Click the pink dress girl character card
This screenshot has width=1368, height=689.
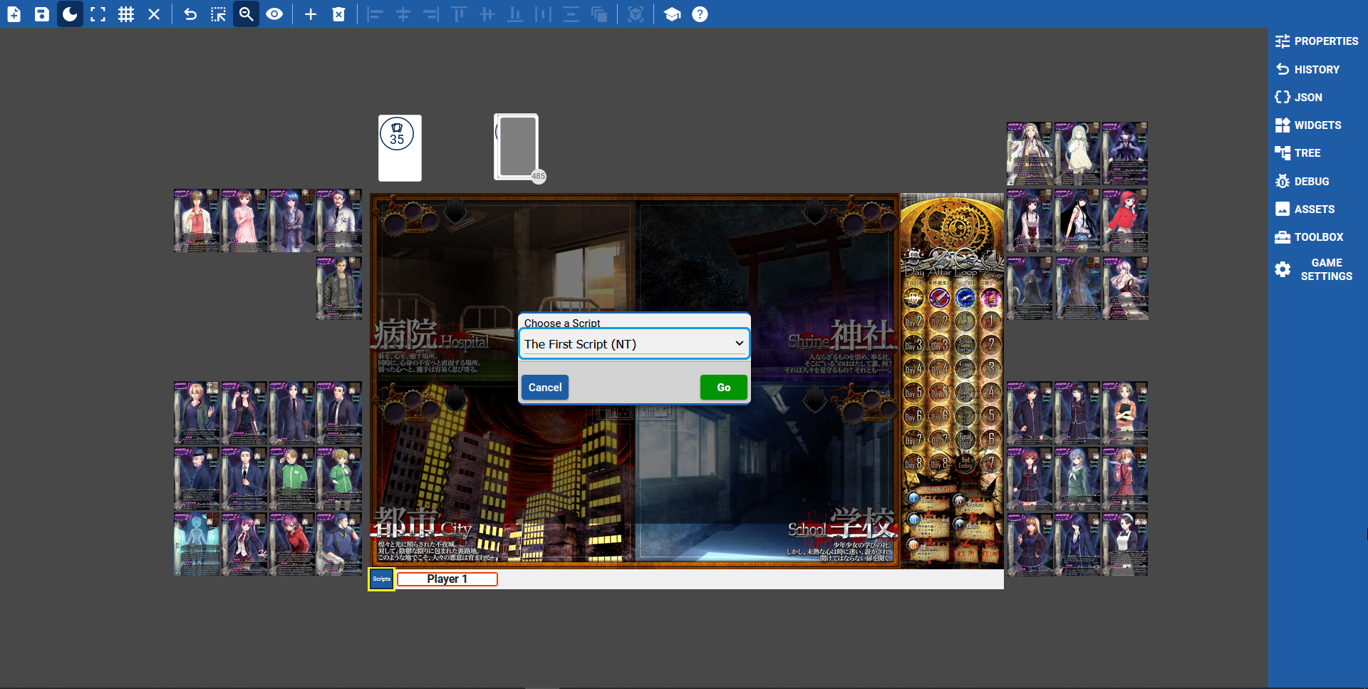click(x=244, y=221)
